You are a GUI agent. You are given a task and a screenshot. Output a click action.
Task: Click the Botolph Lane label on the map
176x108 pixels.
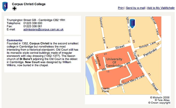(147, 45)
